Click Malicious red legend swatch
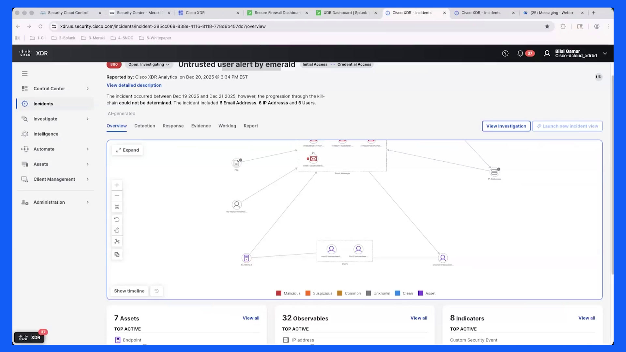The height and width of the screenshot is (352, 626). click(279, 293)
